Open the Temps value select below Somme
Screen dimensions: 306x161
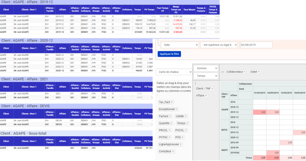click(x=206, y=76)
